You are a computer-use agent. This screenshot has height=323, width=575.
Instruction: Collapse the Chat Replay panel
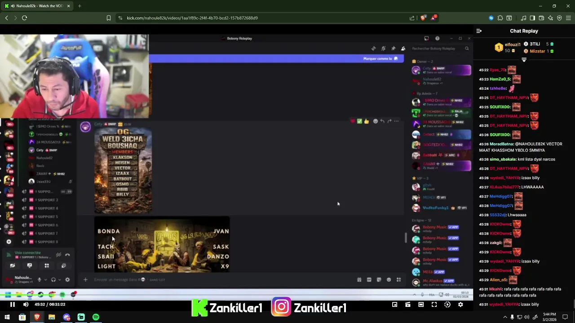(x=479, y=31)
